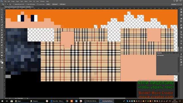
Task: Select the Dodge tool
Action: 2,43
